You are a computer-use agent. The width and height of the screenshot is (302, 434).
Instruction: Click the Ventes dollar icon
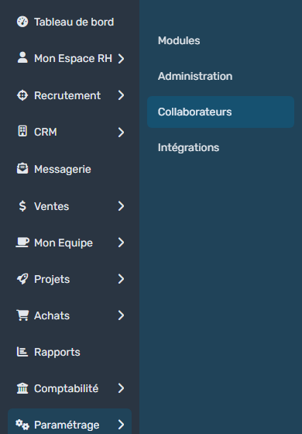[x=22, y=206]
